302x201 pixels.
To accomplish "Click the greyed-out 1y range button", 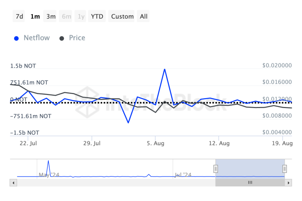I will tap(81, 16).
